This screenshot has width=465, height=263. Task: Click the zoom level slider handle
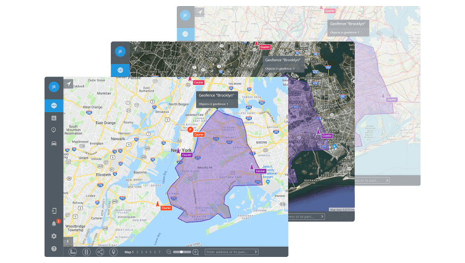[181, 251]
